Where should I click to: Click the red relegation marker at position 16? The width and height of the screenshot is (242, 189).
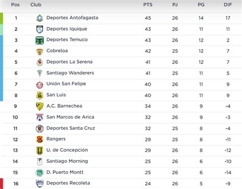[x=2, y=183]
